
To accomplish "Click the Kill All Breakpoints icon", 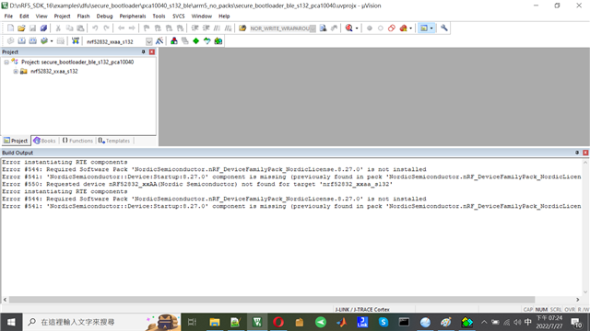I will click(404, 29).
